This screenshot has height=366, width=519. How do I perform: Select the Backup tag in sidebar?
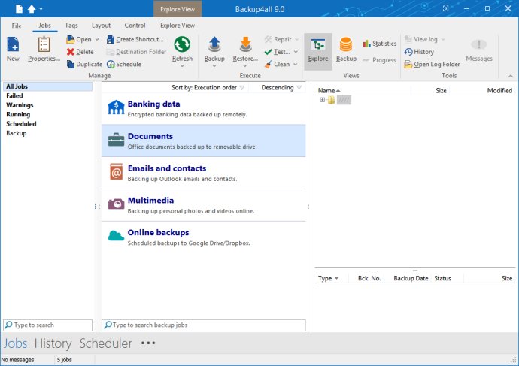click(x=17, y=133)
